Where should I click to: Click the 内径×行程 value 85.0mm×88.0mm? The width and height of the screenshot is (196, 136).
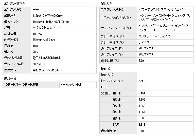44,40
